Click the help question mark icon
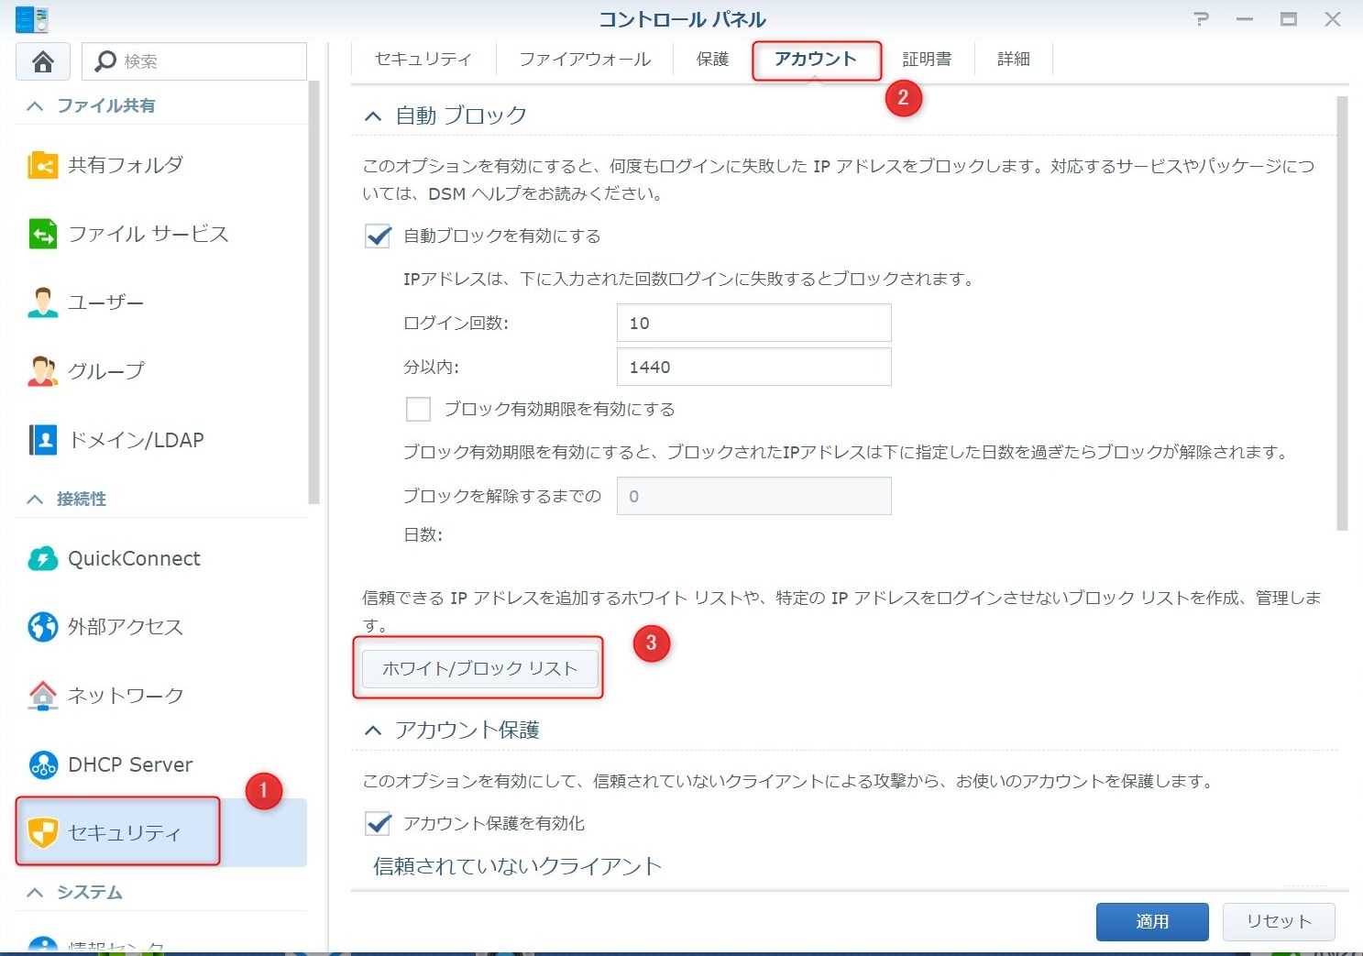Image resolution: width=1363 pixels, height=956 pixels. click(x=1201, y=19)
